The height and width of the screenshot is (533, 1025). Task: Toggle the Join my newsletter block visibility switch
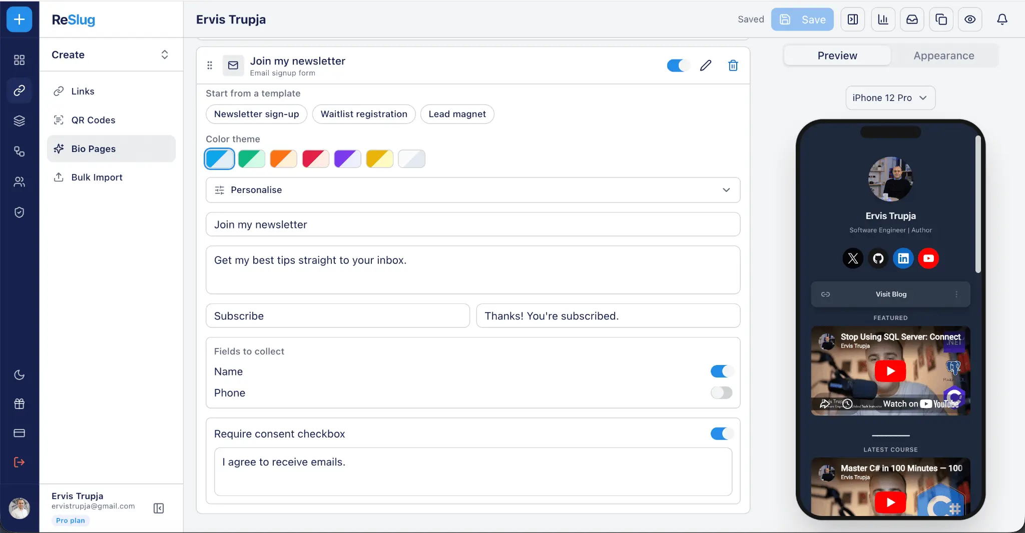(678, 65)
